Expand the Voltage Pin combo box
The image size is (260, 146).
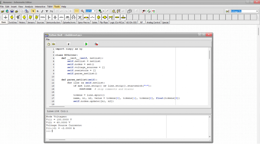click(x=257, y=11)
